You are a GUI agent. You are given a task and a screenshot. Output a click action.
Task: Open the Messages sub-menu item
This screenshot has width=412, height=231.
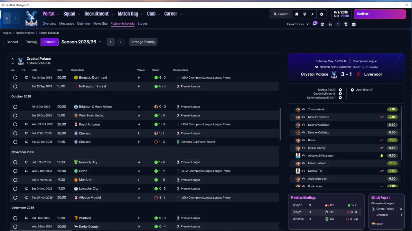pyautogui.click(x=67, y=24)
